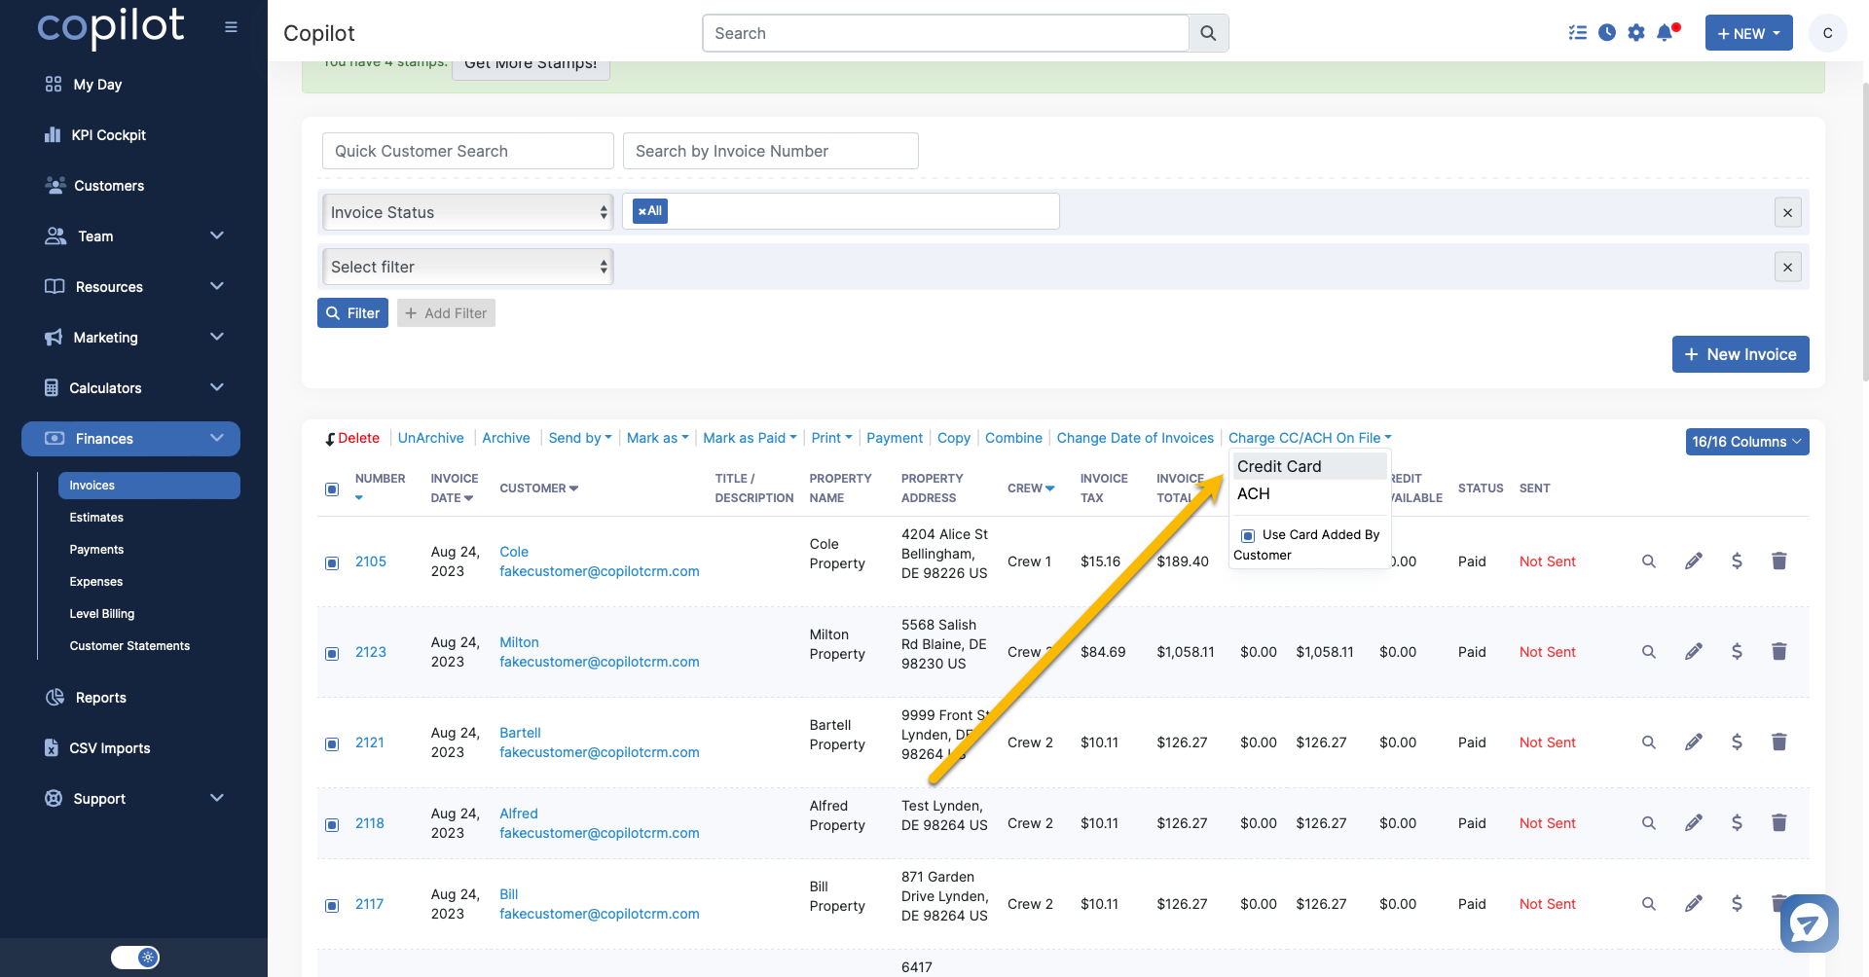Screen dimensions: 1869x977
Task: Edit invoice 2105 with pencil icon
Action: pyautogui.click(x=1694, y=561)
